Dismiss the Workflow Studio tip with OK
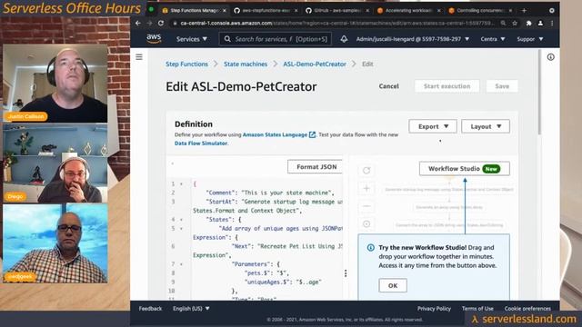This screenshot has height=327, width=582. click(x=393, y=285)
